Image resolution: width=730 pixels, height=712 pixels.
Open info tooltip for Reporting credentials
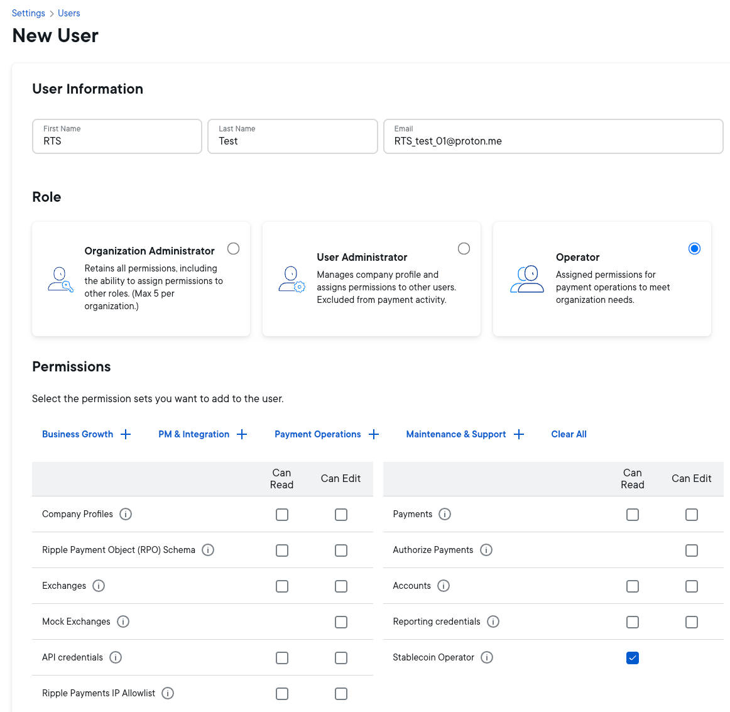click(493, 622)
